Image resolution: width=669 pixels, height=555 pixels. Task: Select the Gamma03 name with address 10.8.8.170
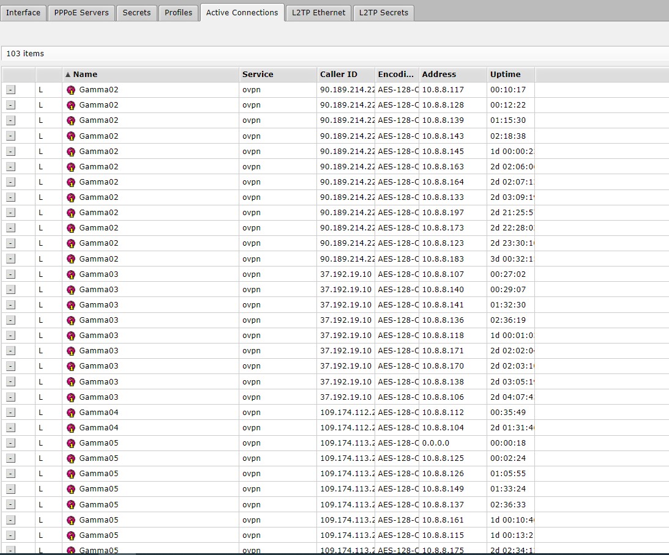coord(99,366)
